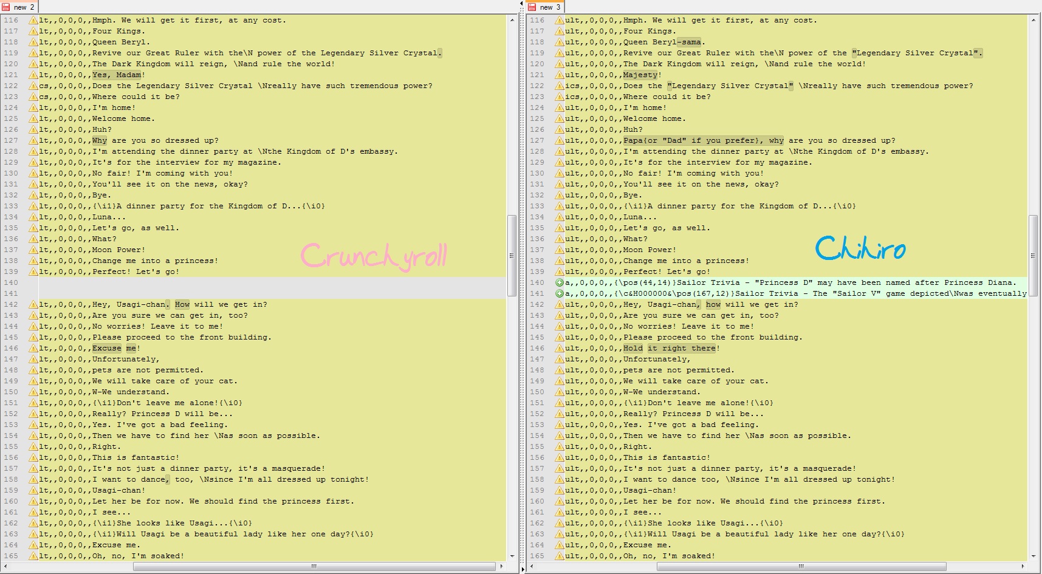
Task: Click 'Oh, no, I'm soaked!' in new 3 pane
Action: 670,556
